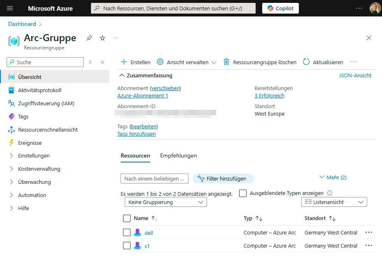Select Übersicht in the sidebar
The height and width of the screenshot is (269, 382).
(55, 77)
